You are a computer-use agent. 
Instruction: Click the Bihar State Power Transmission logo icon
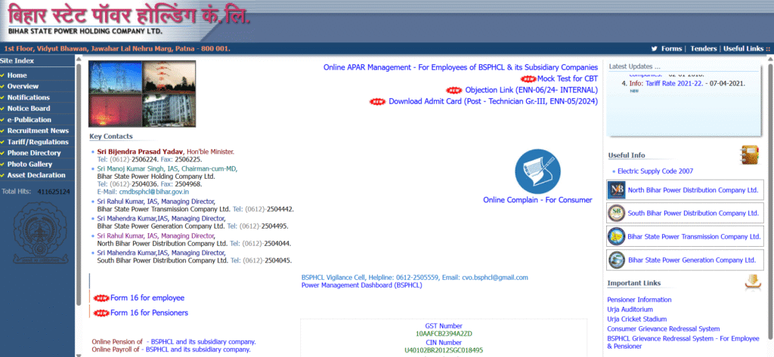pyautogui.click(x=617, y=236)
